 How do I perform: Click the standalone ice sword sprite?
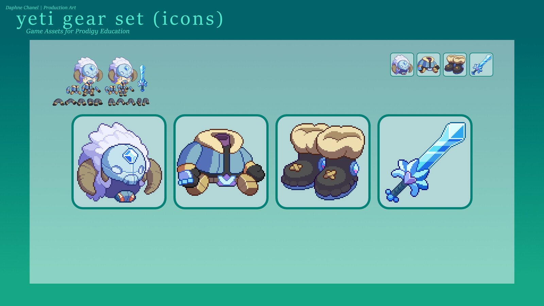pyautogui.click(x=142, y=78)
